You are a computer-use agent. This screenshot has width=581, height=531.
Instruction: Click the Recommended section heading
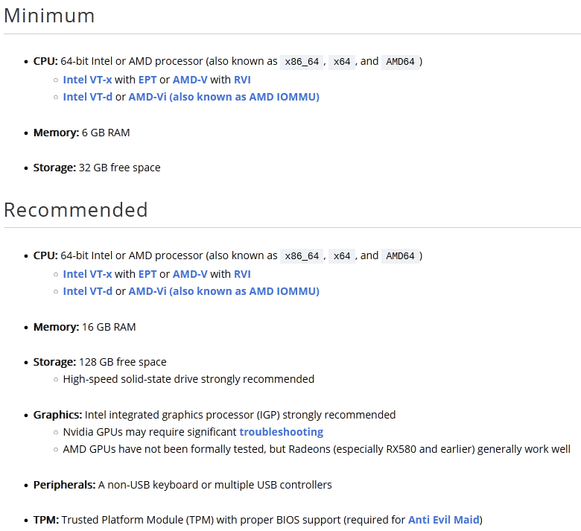pyautogui.click(x=76, y=210)
